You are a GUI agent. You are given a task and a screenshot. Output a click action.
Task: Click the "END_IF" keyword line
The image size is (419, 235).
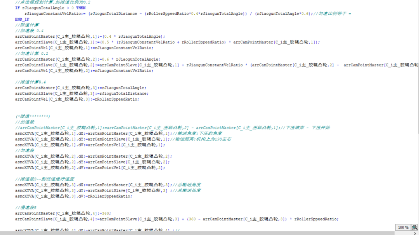(x=22, y=19)
